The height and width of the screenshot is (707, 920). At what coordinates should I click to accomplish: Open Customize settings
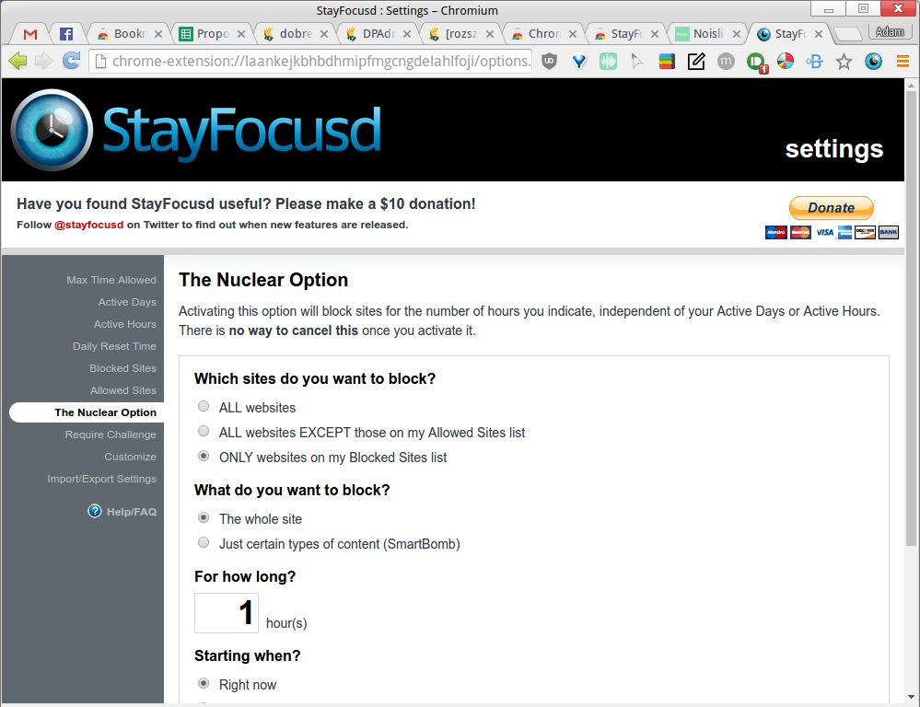pos(130,457)
